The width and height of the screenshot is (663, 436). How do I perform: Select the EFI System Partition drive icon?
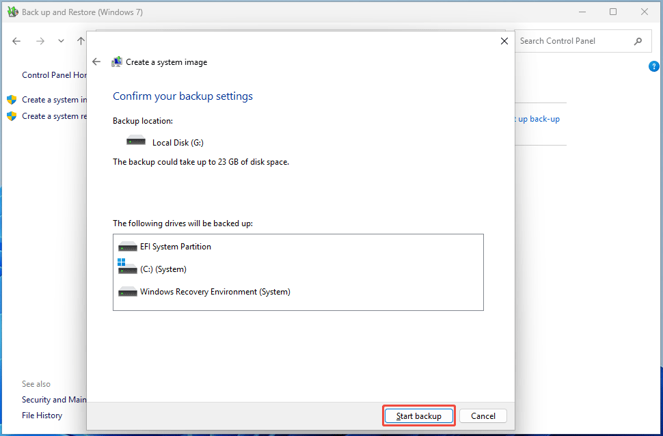(x=127, y=246)
